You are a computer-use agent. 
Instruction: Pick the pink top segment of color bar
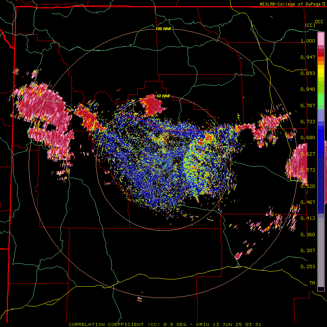(x=321, y=39)
